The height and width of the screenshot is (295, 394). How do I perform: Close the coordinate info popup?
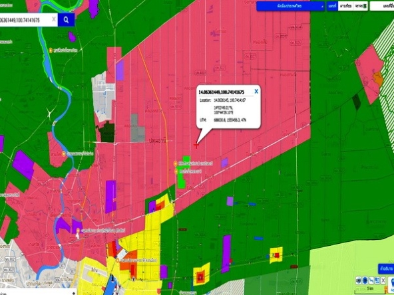(256, 92)
